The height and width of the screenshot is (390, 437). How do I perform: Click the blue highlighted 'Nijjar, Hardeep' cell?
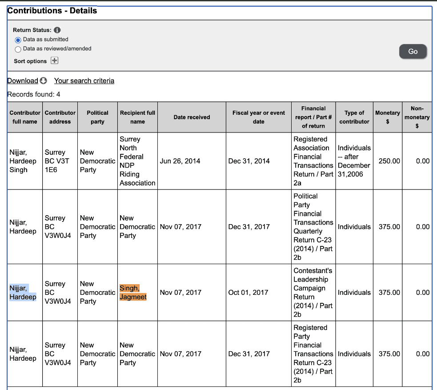[23, 293]
